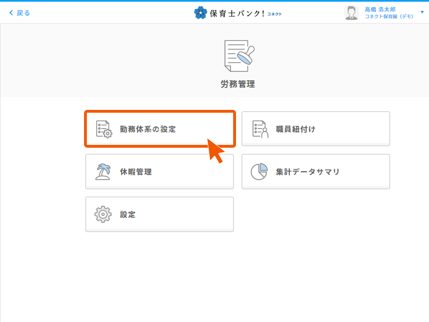Open the 高橋 浩太郎 user name menu
Image resolution: width=429 pixels, height=322 pixels.
pyautogui.click(x=380, y=9)
